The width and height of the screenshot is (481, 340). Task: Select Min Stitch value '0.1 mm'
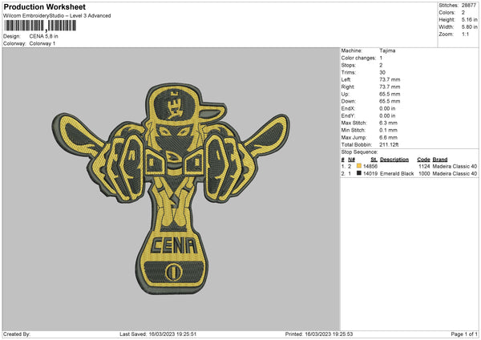(x=388, y=131)
